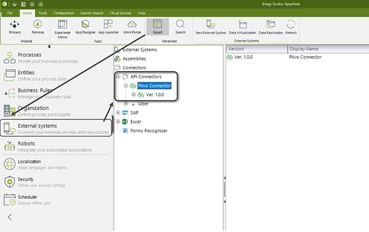Collapse the sidebar with back chevron

tap(10, 217)
